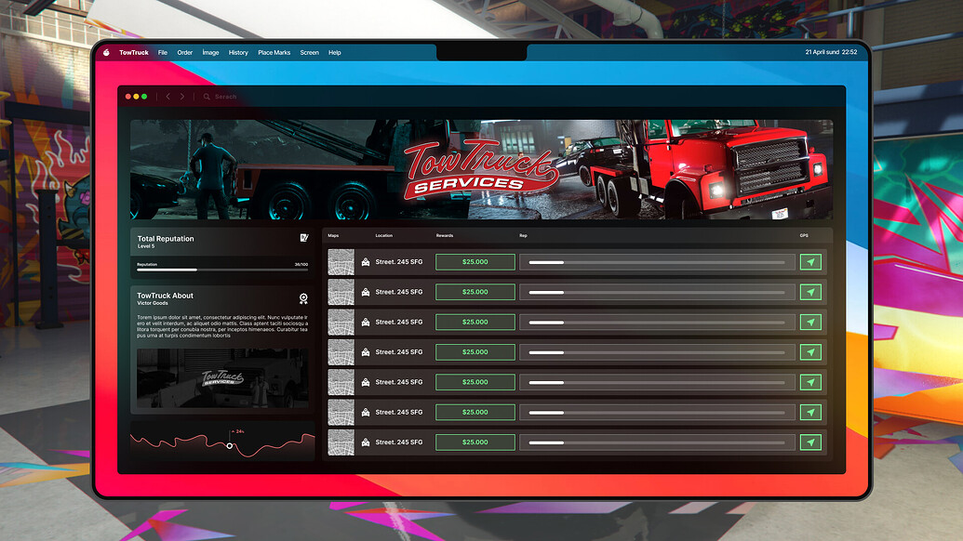
Task: Navigate back using the left chevron arrow
Action: [167, 96]
